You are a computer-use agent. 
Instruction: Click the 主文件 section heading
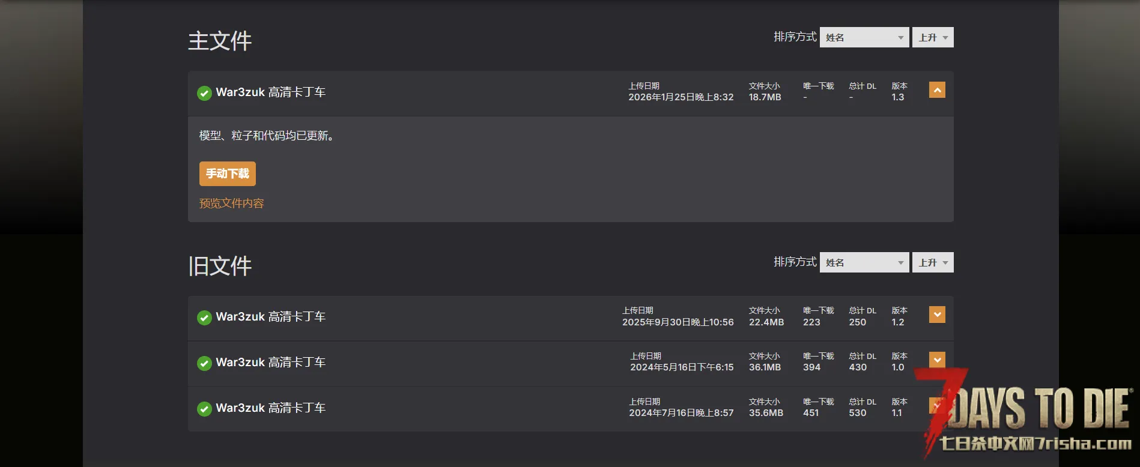pyautogui.click(x=220, y=41)
